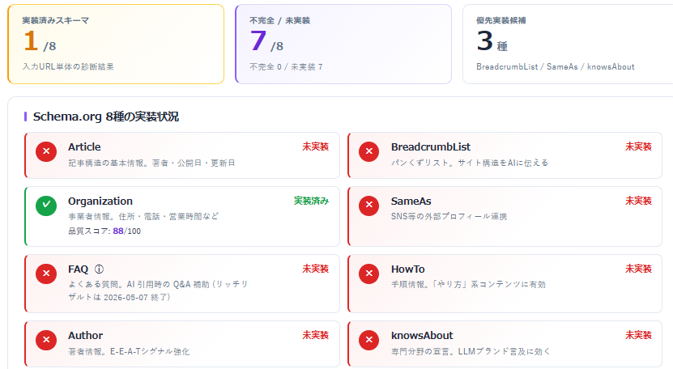Click the 未実装 status on knowsAbout
This screenshot has width=673, height=369.
[638, 335]
